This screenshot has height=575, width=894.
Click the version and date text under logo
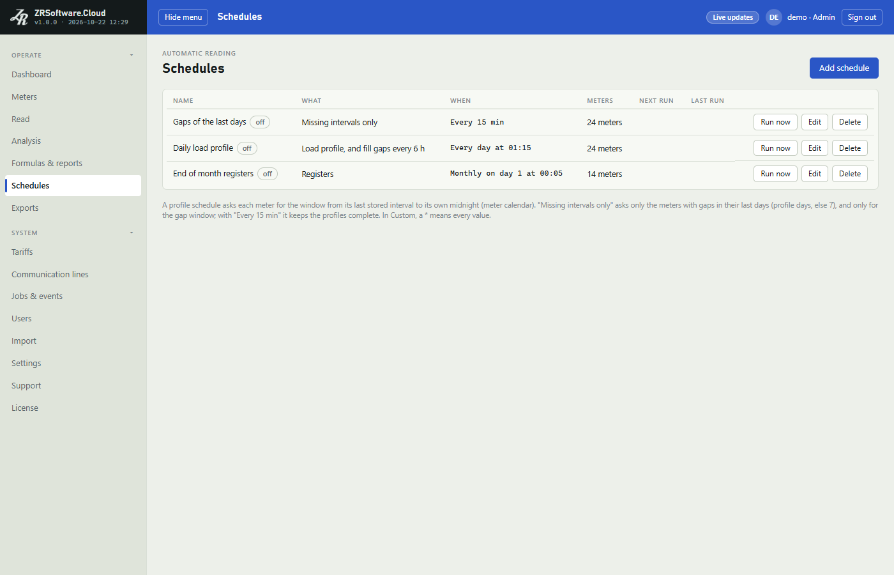tap(81, 22)
